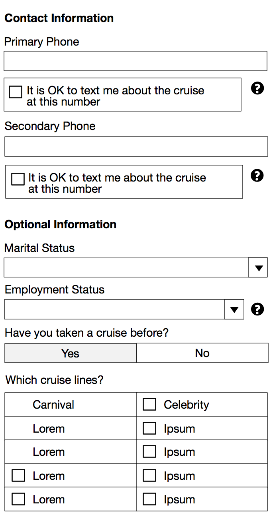This screenshot has height=527, width=271.
Task: Check the last Lorem checkbox in the table
Action: pos(18,499)
